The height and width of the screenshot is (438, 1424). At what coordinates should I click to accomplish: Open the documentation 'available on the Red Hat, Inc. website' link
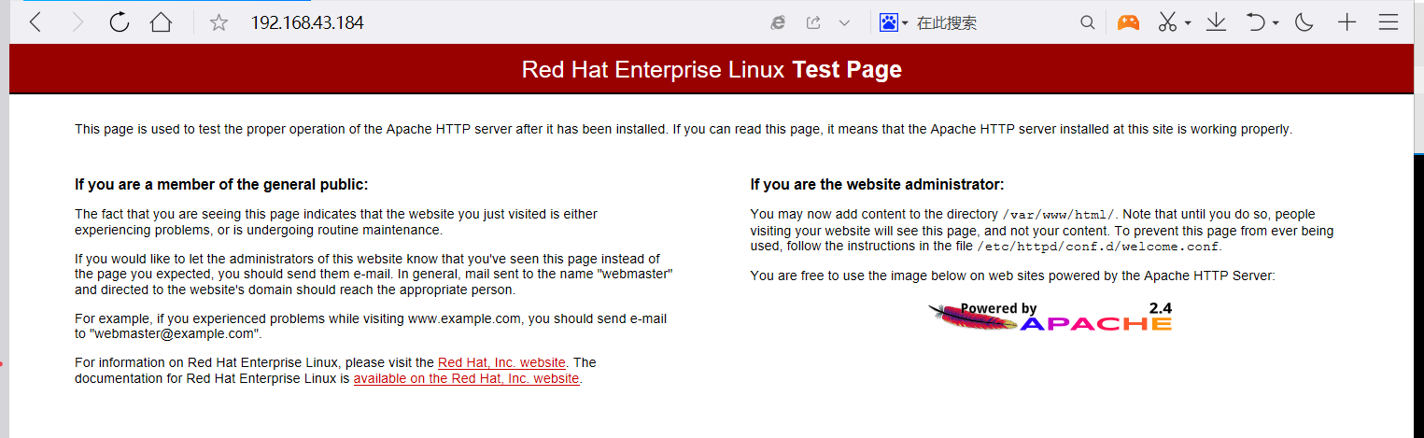466,379
